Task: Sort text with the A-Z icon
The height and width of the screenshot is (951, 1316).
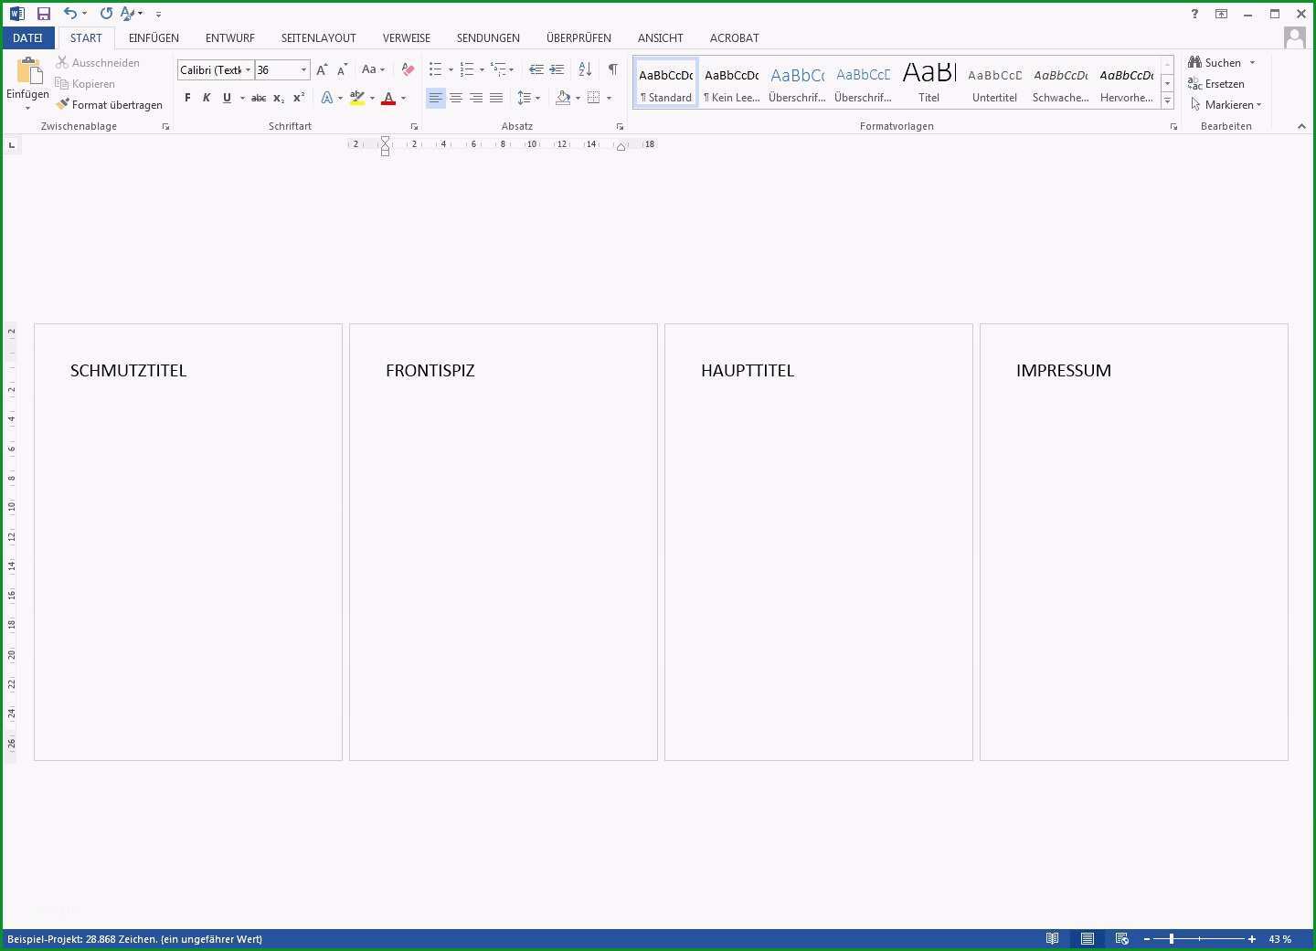Action: pos(585,69)
